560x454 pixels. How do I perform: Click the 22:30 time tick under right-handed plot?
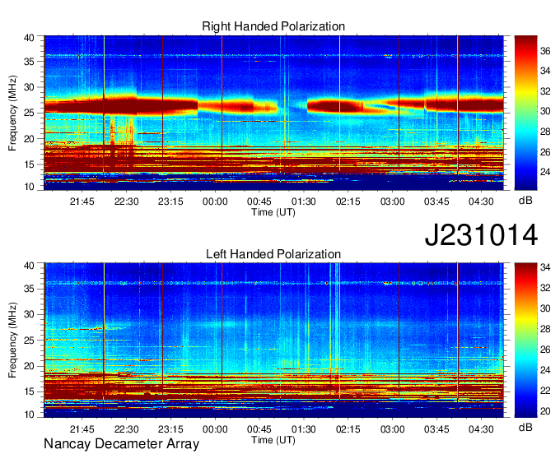127,202
